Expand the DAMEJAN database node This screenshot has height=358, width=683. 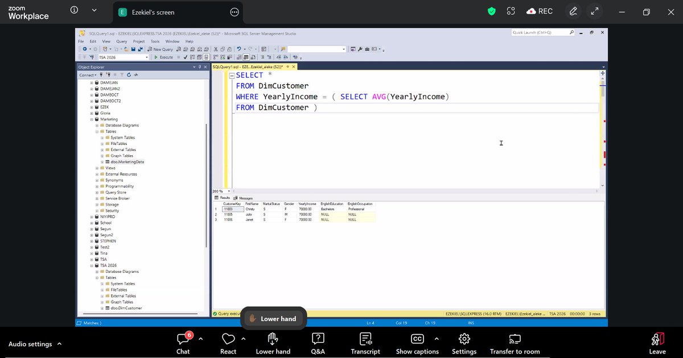point(92,83)
